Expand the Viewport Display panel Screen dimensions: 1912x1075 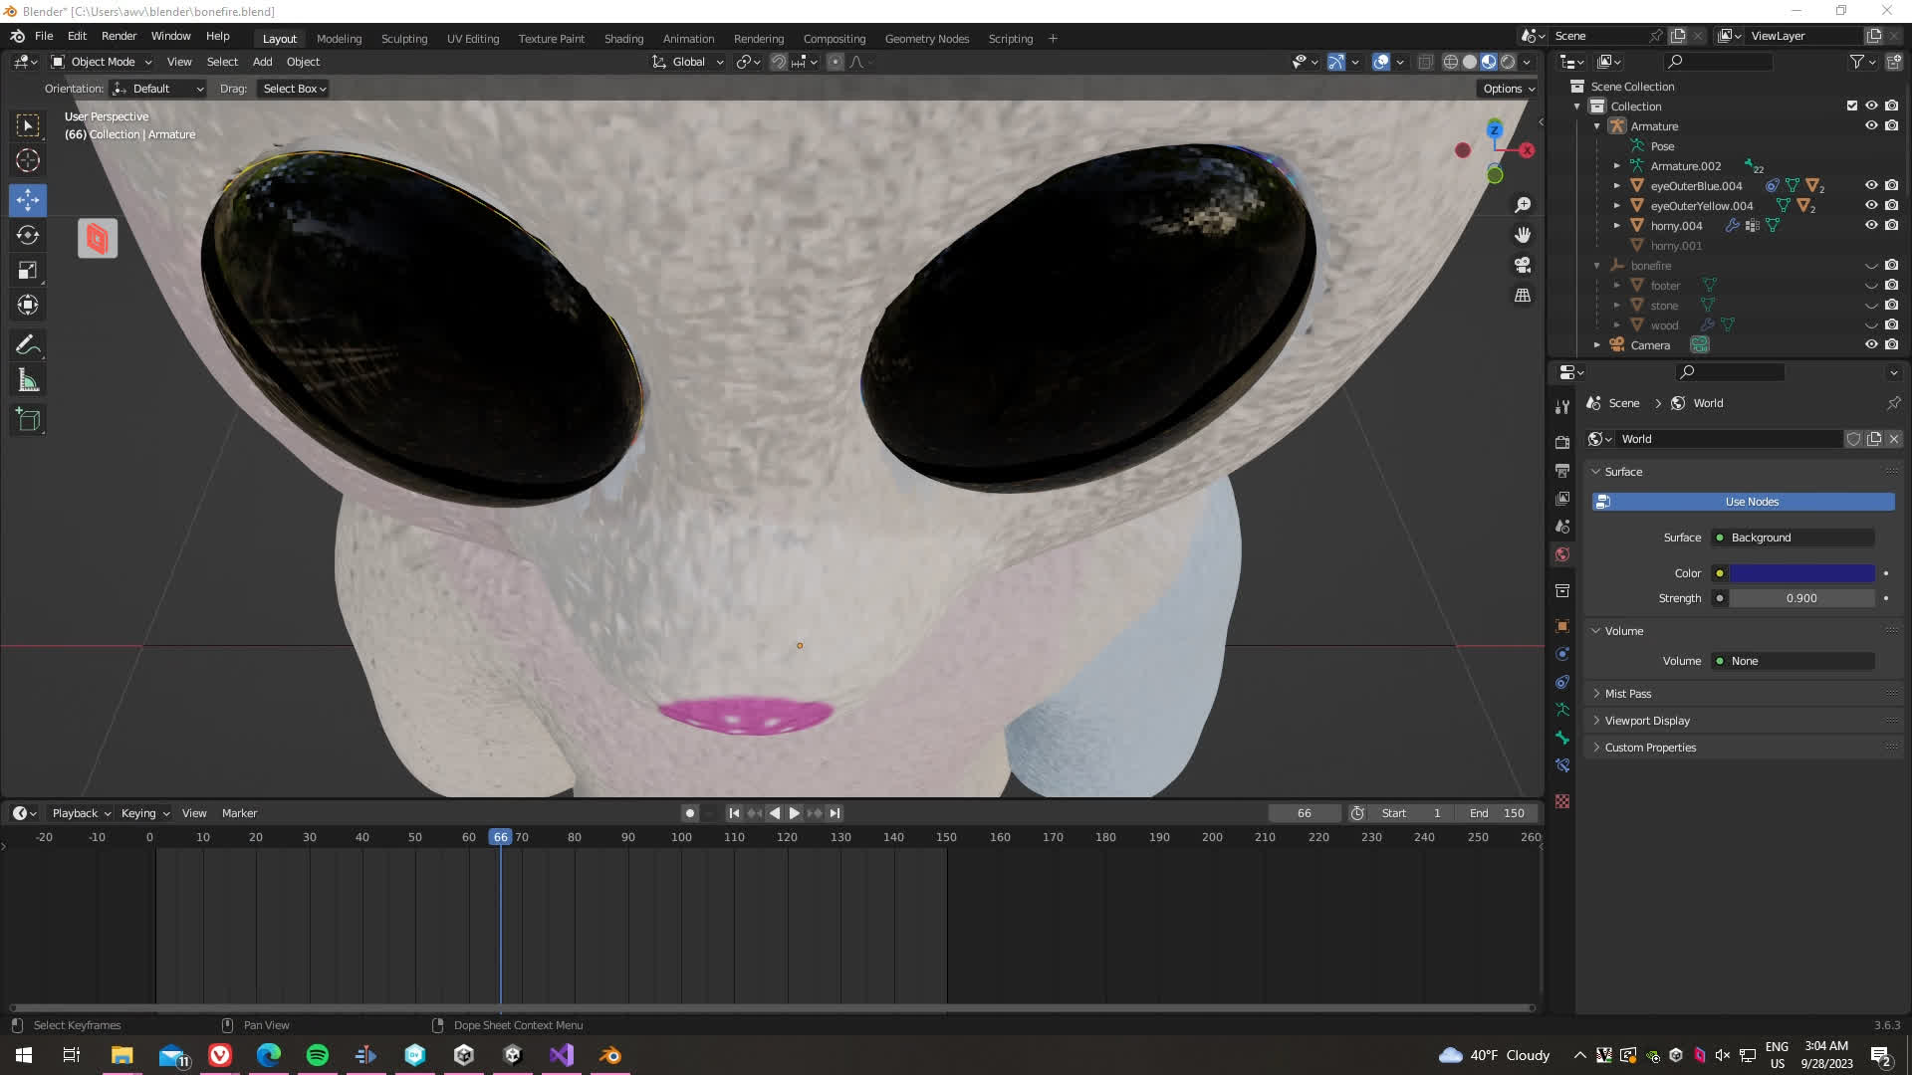(x=1646, y=721)
